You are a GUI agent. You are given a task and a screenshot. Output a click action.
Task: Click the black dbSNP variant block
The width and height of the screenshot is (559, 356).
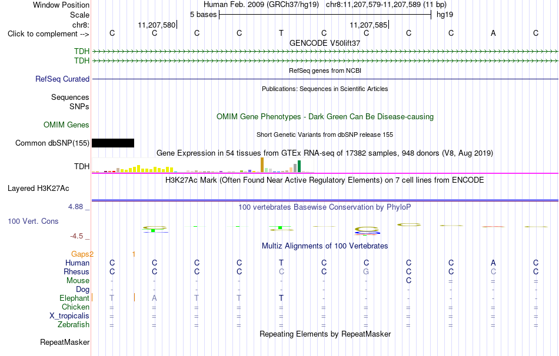point(113,143)
